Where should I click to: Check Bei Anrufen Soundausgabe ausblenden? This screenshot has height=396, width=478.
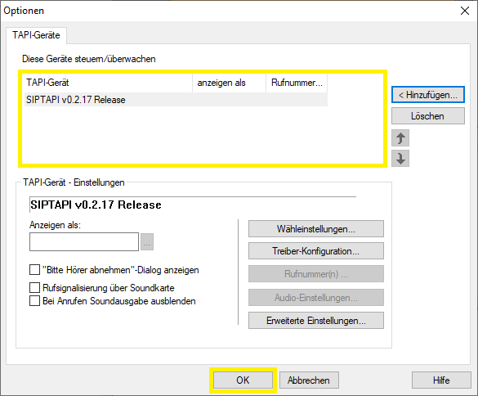click(x=34, y=301)
